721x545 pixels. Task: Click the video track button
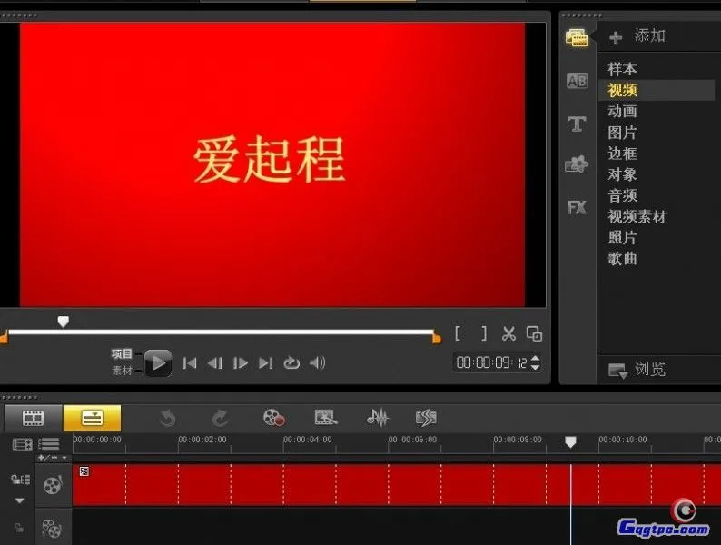pyautogui.click(x=53, y=485)
